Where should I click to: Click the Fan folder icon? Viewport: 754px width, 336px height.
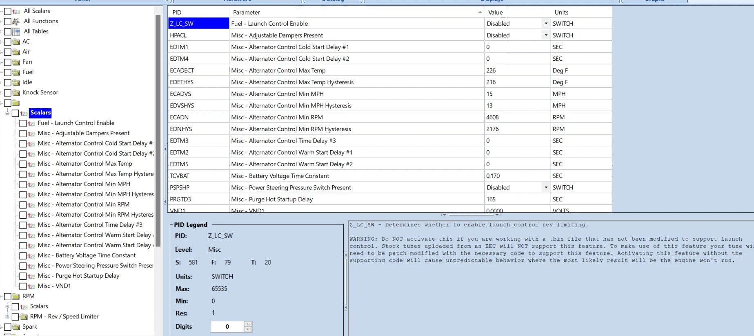click(x=16, y=62)
